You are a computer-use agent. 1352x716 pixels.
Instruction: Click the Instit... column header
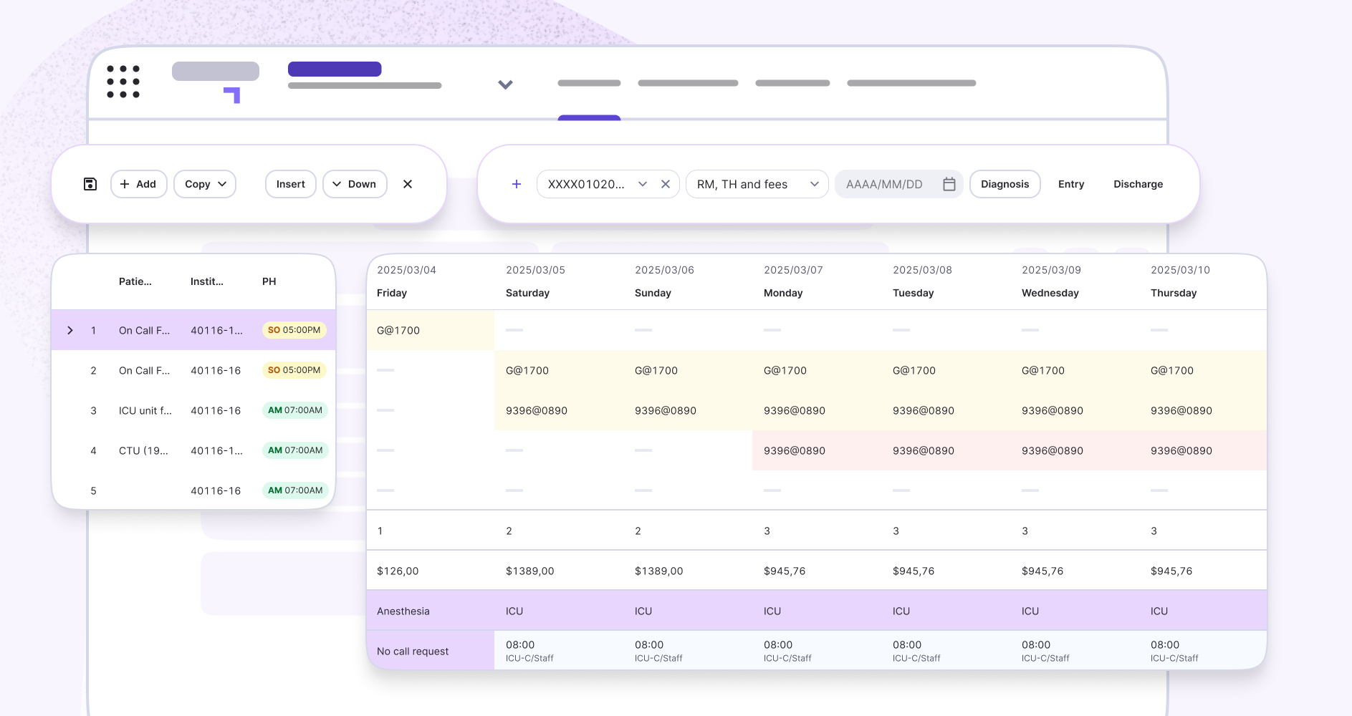coord(207,281)
